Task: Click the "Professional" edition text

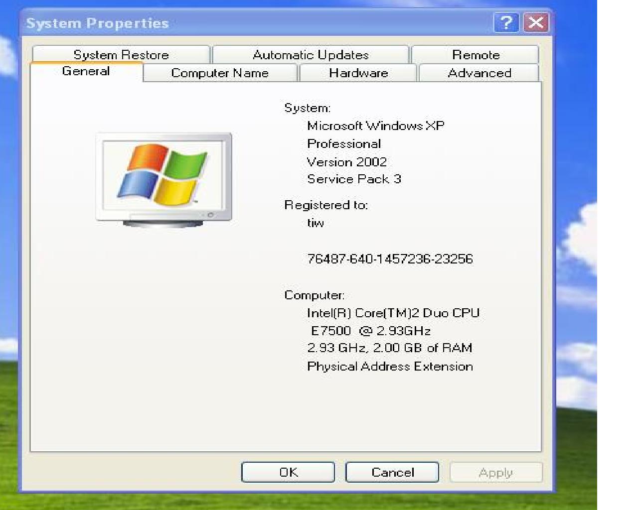Action: coord(344,144)
